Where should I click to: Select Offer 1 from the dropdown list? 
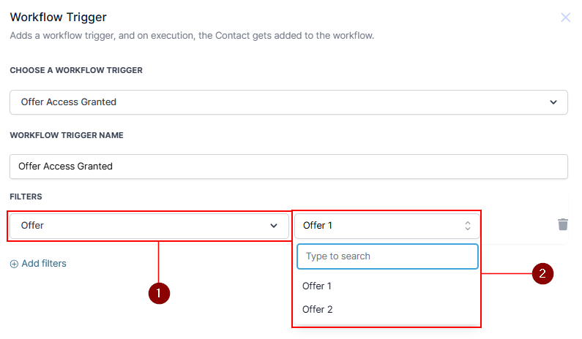click(317, 286)
